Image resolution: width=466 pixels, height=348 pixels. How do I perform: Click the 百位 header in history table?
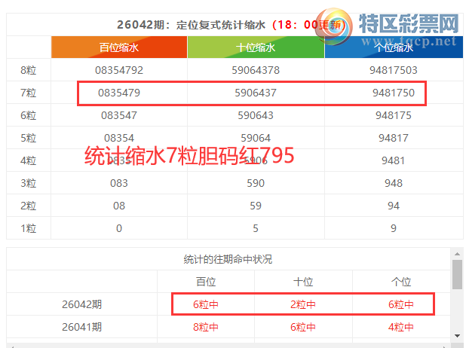206,282
